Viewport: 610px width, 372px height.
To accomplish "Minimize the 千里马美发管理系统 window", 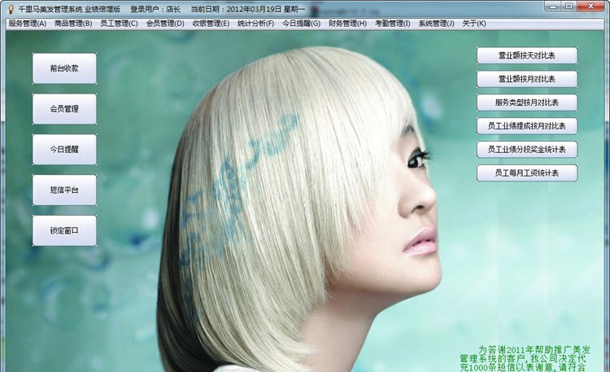I will tap(553, 6).
